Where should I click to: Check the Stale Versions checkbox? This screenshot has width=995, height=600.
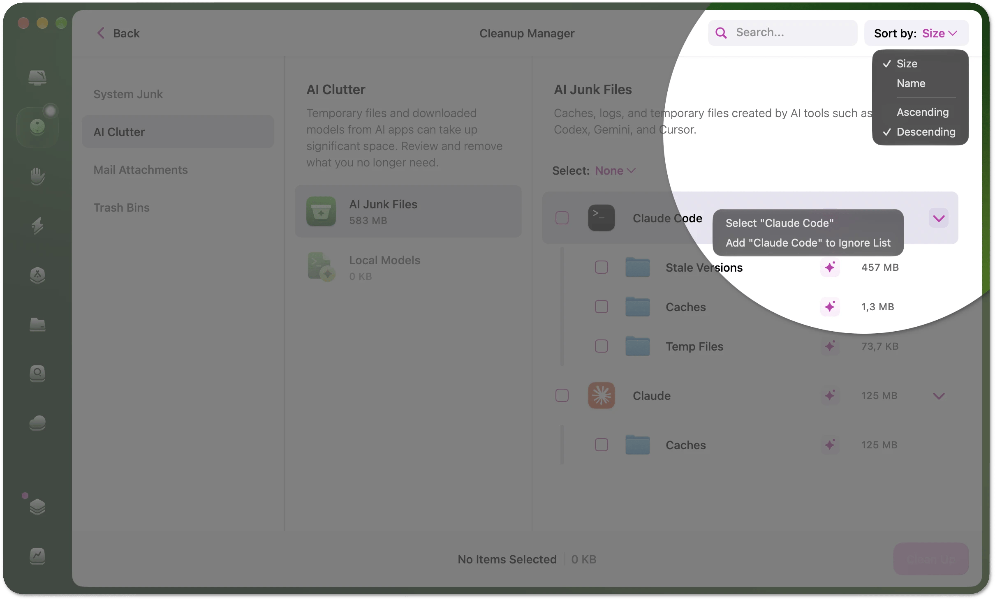coord(601,267)
